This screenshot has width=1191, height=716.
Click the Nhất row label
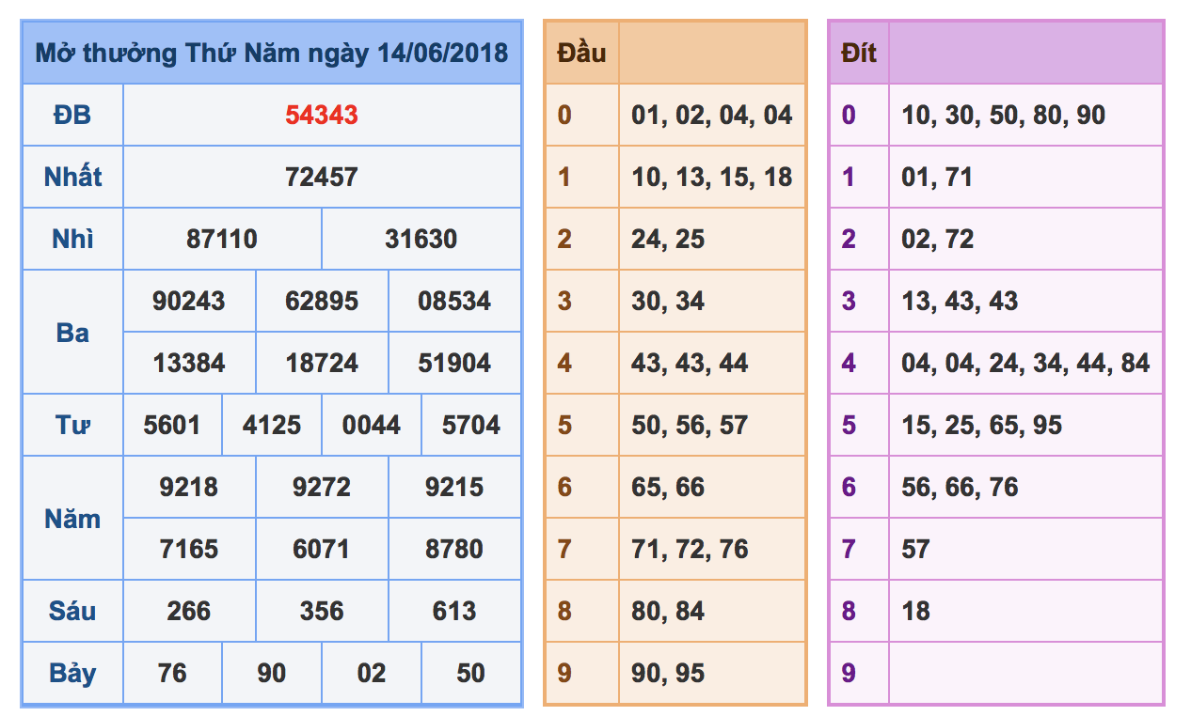(72, 177)
